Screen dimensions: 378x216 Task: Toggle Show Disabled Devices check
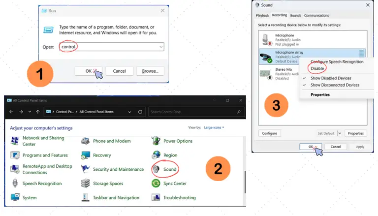pos(305,78)
